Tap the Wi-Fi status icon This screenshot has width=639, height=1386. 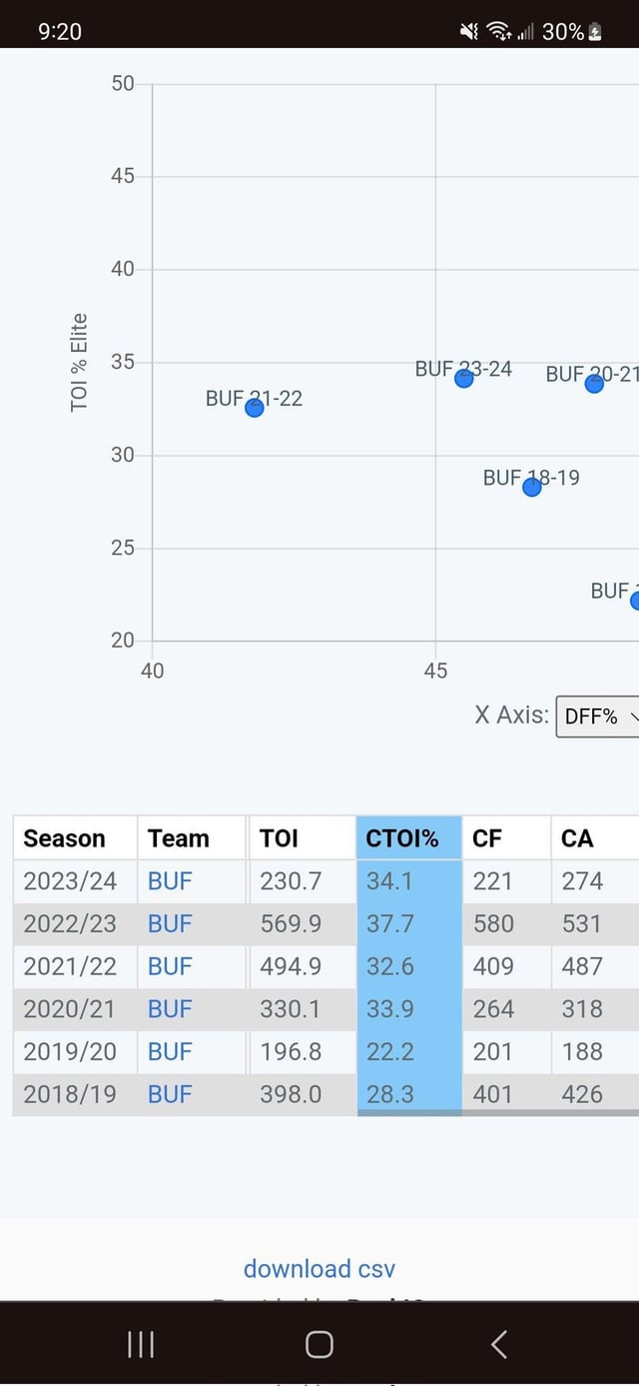(x=498, y=32)
